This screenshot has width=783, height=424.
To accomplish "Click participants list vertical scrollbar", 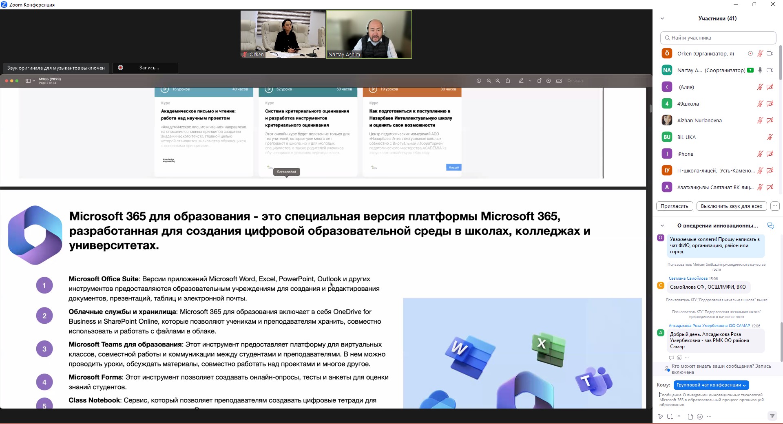I will click(781, 62).
